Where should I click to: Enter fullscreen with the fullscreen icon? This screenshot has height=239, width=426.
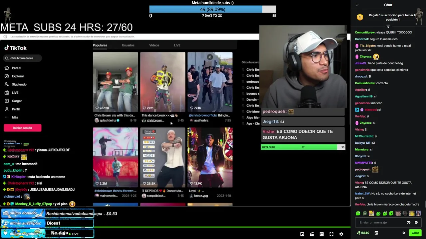[331, 234]
